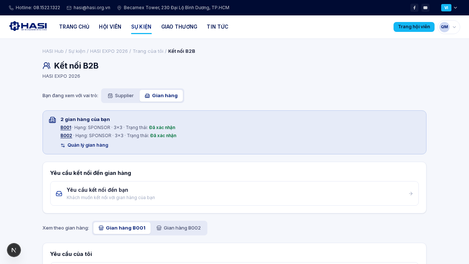The width and height of the screenshot is (469, 264).
Task: Go to Trang của tôi breadcrumb
Action: coord(148,51)
